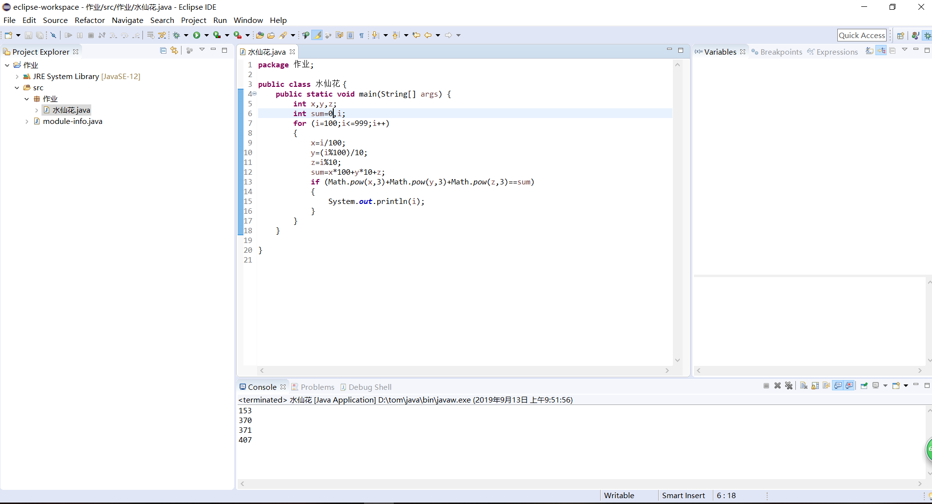Screen dimensions: 932x504
Task: Switch to the Expressions tab
Action: [x=832, y=52]
